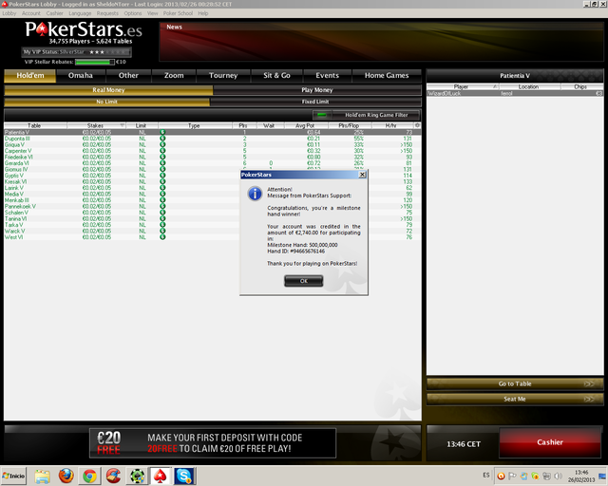
Task: Select the Pannekoek V table
Action: (x=213, y=206)
